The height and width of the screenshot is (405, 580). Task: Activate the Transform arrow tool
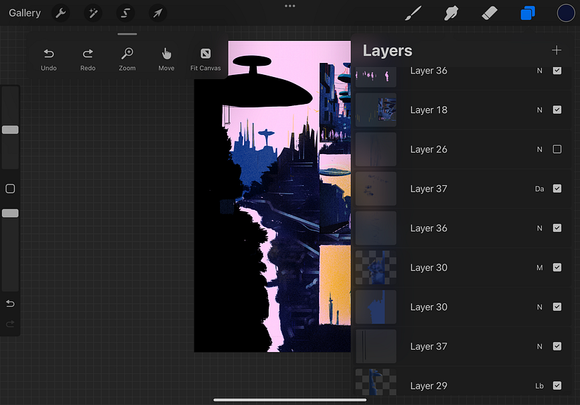[x=158, y=13]
